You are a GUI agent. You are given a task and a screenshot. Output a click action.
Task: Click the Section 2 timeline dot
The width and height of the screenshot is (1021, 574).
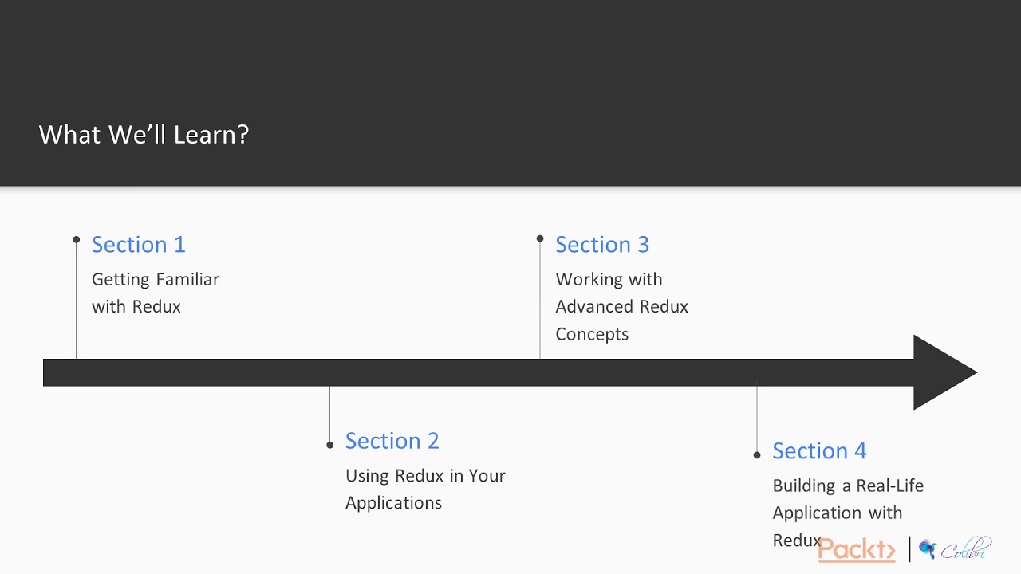point(330,445)
